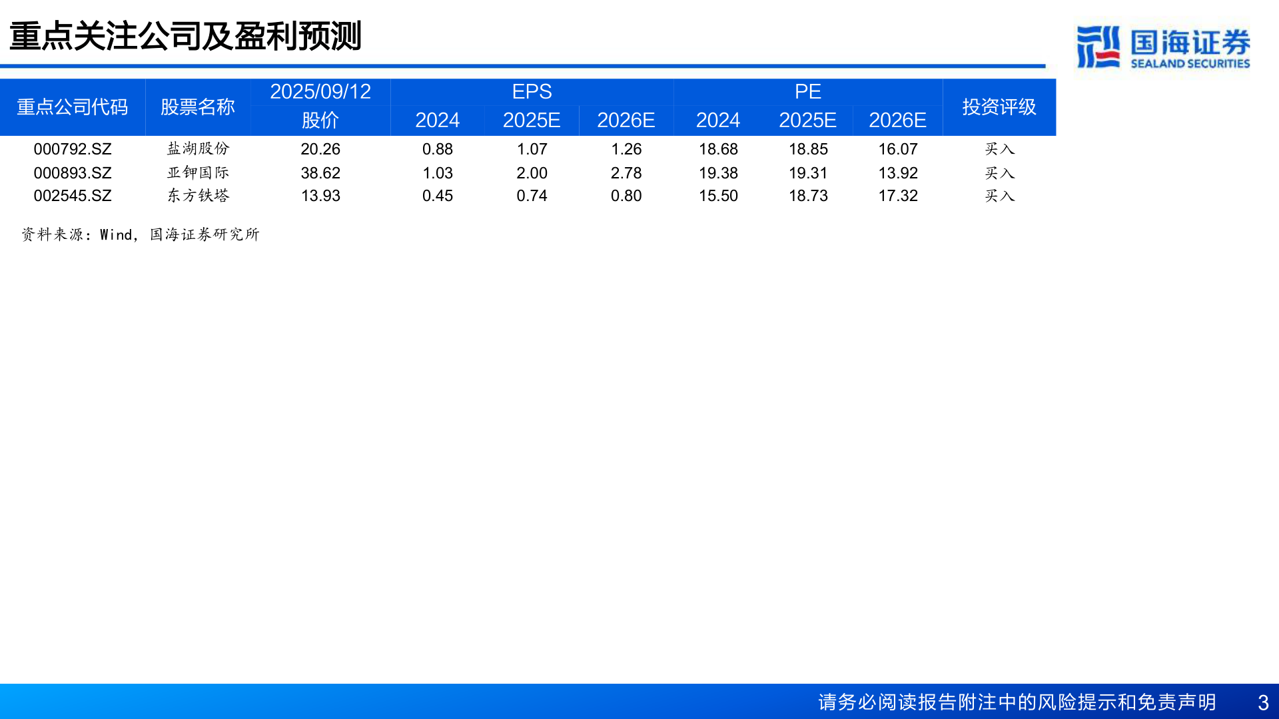This screenshot has height=719, width=1279.
Task: Select the 亚钾国际 stock name
Action: [197, 172]
